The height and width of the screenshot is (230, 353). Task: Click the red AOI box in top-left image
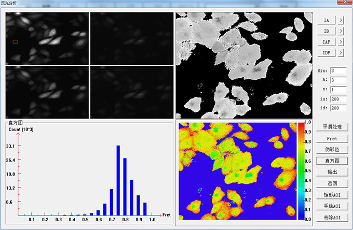(15, 41)
